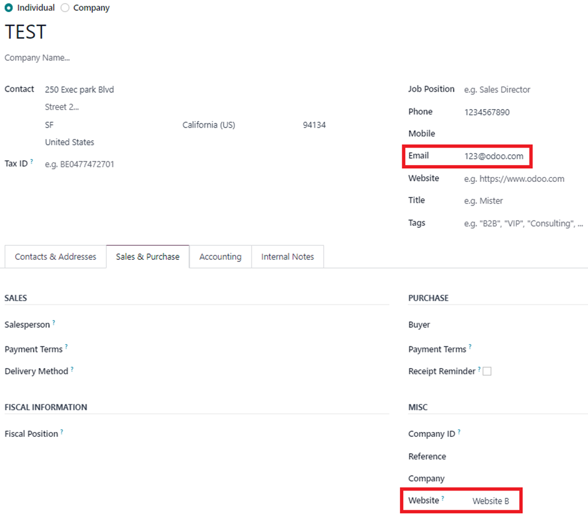Open the Tax ID help tooltip icon
Viewport: 588px width, 520px height.
(x=32, y=161)
